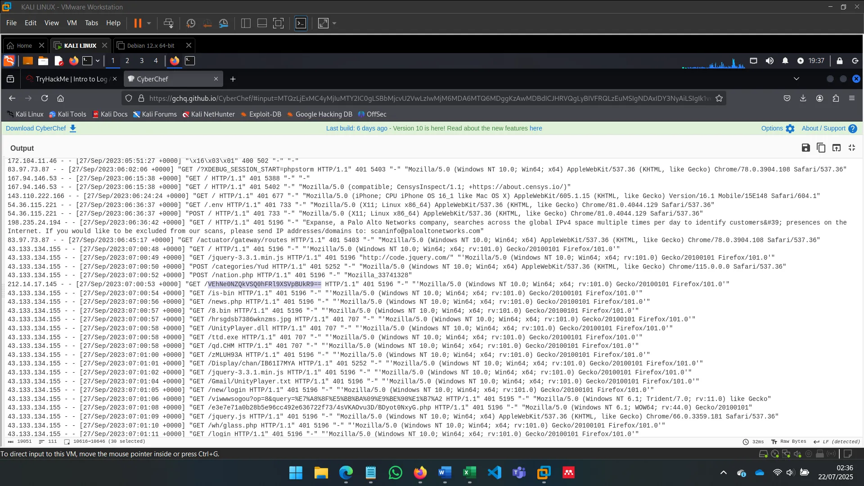Open the About / Support page
The height and width of the screenshot is (486, 864).
pos(823,128)
